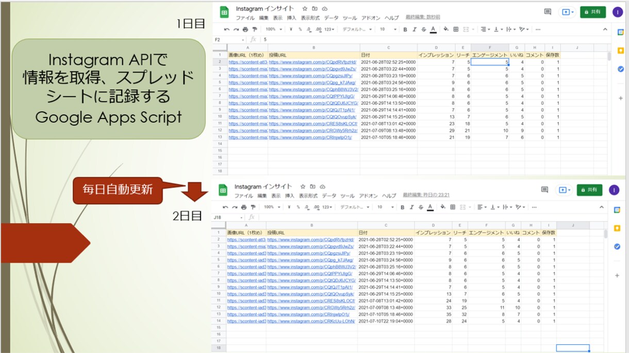Click the green 共有 button in the top spreadsheet
The width and height of the screenshot is (629, 353).
pos(593,12)
